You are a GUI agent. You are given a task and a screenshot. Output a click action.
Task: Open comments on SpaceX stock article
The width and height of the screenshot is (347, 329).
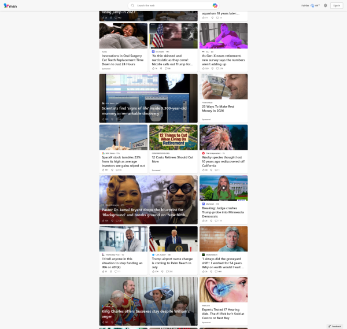click(119, 170)
